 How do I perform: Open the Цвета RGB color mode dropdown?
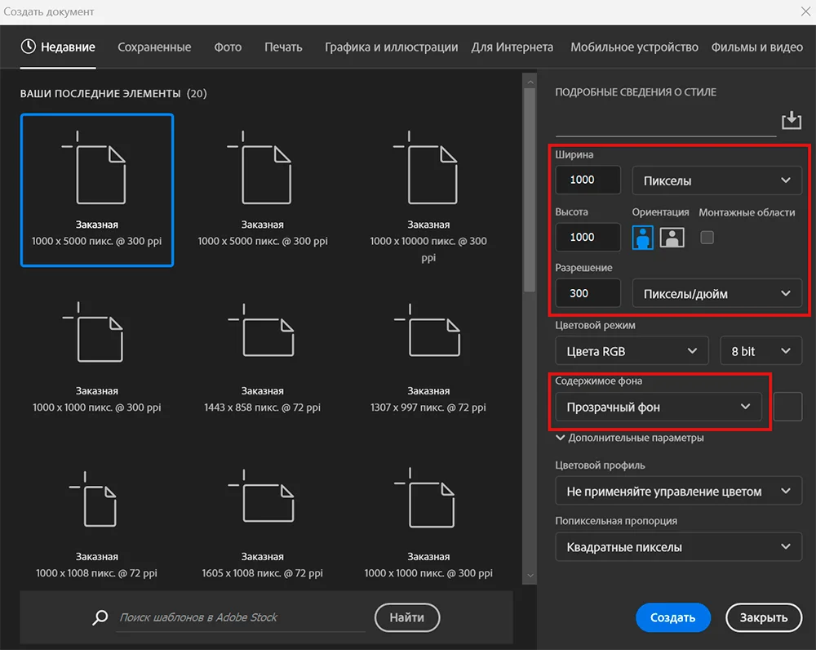(632, 350)
